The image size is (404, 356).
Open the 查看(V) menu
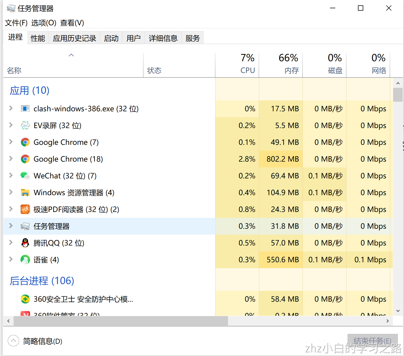click(72, 23)
